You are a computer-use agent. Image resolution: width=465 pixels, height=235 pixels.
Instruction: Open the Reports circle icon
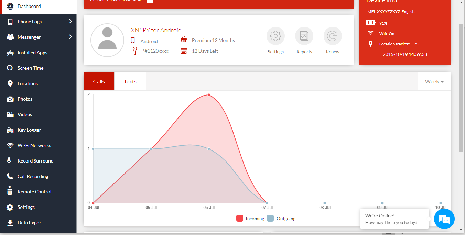(304, 36)
